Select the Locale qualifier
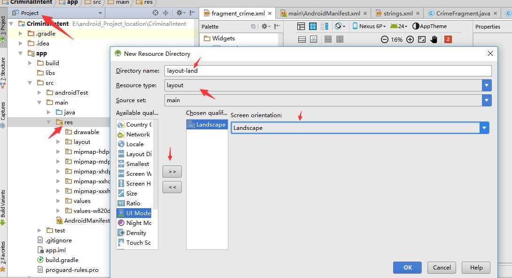Image resolution: width=512 pixels, height=278 pixels. click(x=135, y=144)
